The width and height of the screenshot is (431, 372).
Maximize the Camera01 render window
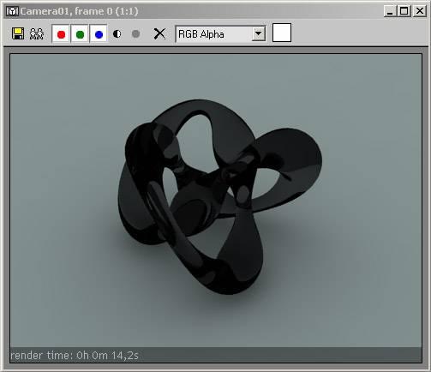[x=404, y=11]
